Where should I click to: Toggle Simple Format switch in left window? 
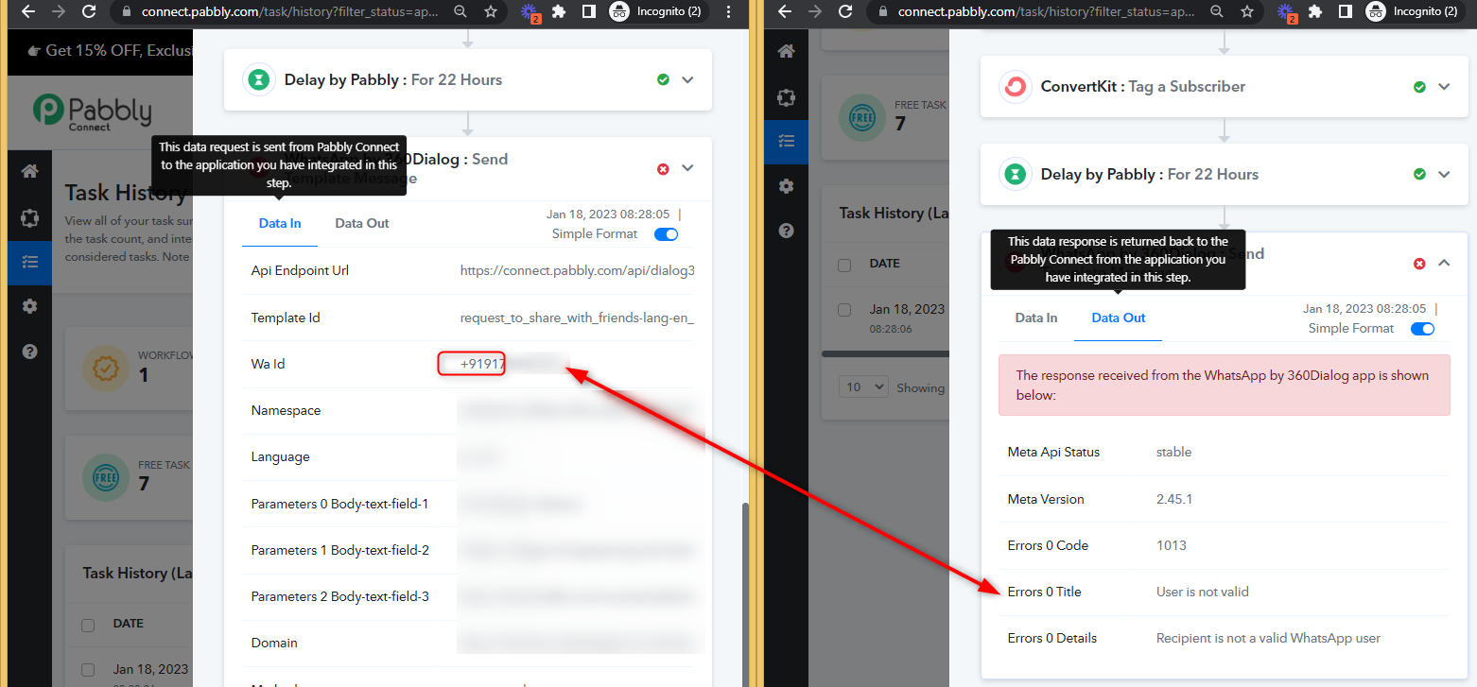point(666,234)
